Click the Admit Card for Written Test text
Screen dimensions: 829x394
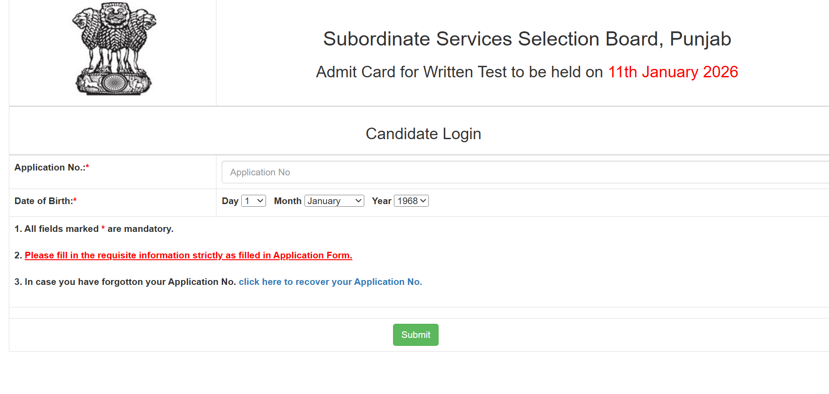coord(459,72)
